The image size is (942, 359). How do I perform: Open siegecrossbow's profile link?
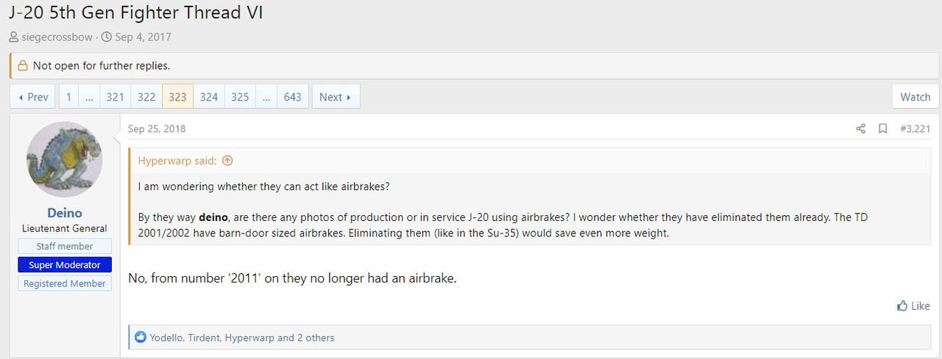[x=57, y=37]
